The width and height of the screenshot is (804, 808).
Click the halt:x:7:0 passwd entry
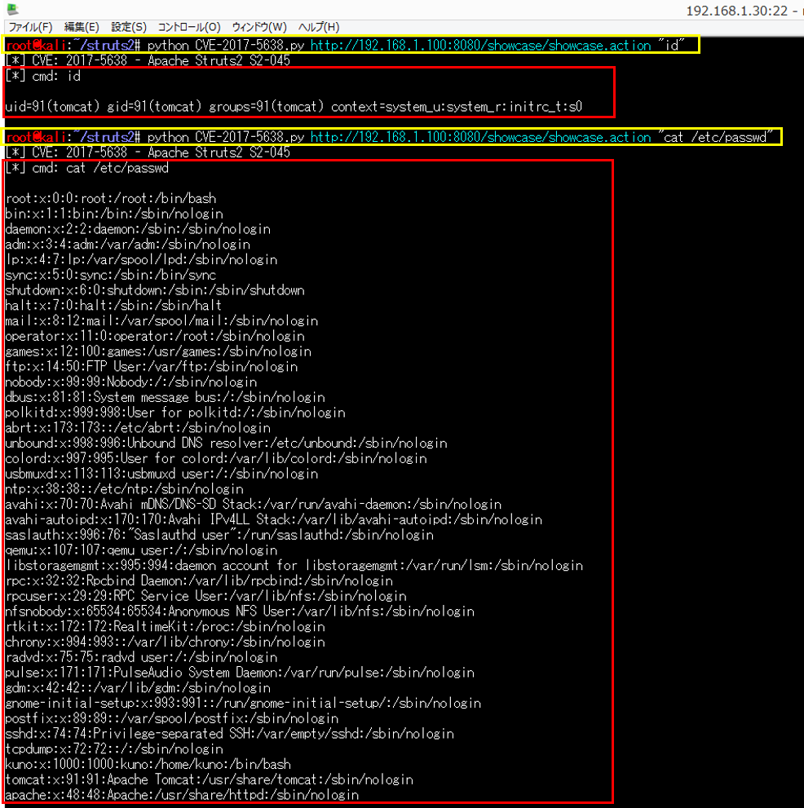(x=113, y=306)
